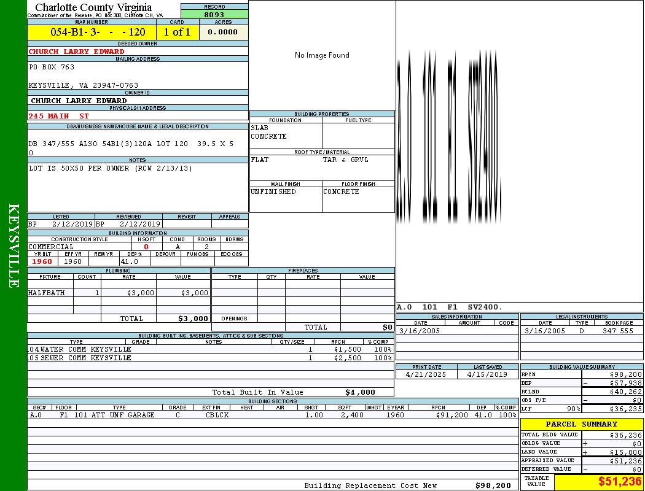Image resolution: width=645 pixels, height=491 pixels.
Task: Click the print date 4/21/2025 field
Action: click(x=426, y=374)
